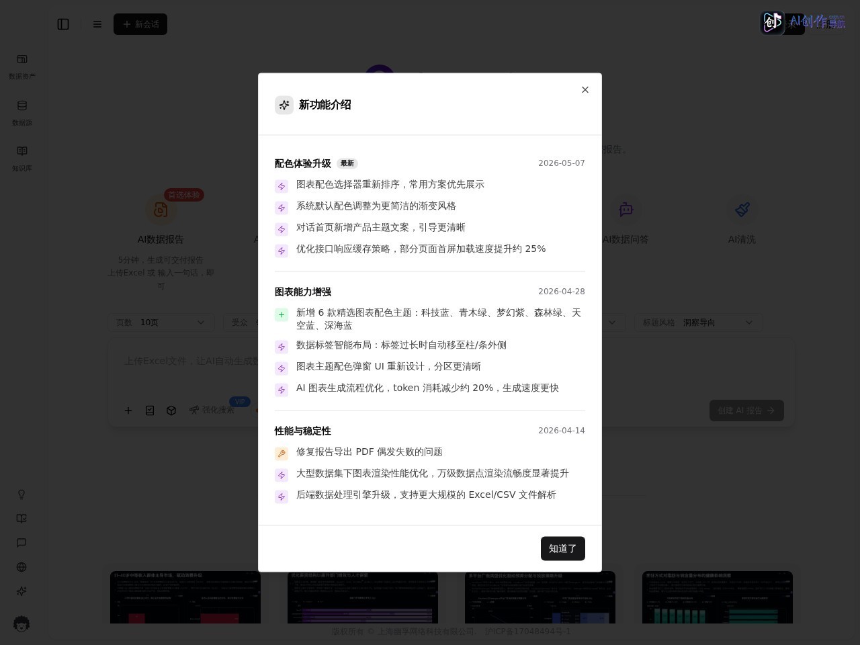Click the template document icon below input
Screen dimensions: 860x645
tap(150, 411)
